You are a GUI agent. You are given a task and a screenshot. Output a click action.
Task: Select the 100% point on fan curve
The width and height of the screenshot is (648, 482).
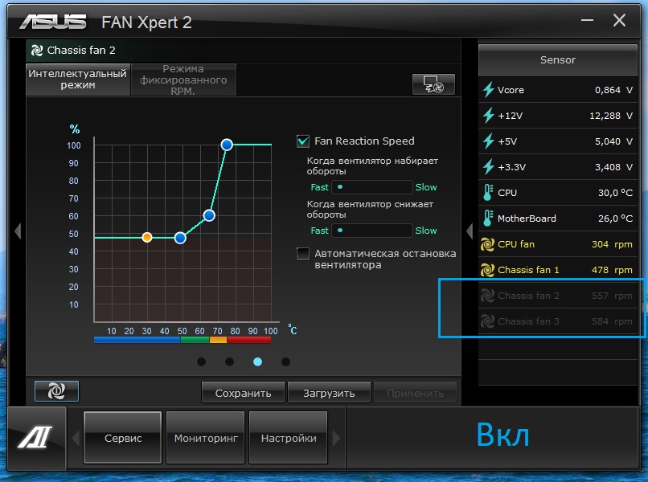227,145
